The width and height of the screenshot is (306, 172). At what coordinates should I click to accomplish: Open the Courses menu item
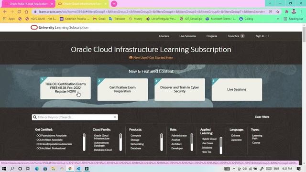pyautogui.click(x=164, y=36)
